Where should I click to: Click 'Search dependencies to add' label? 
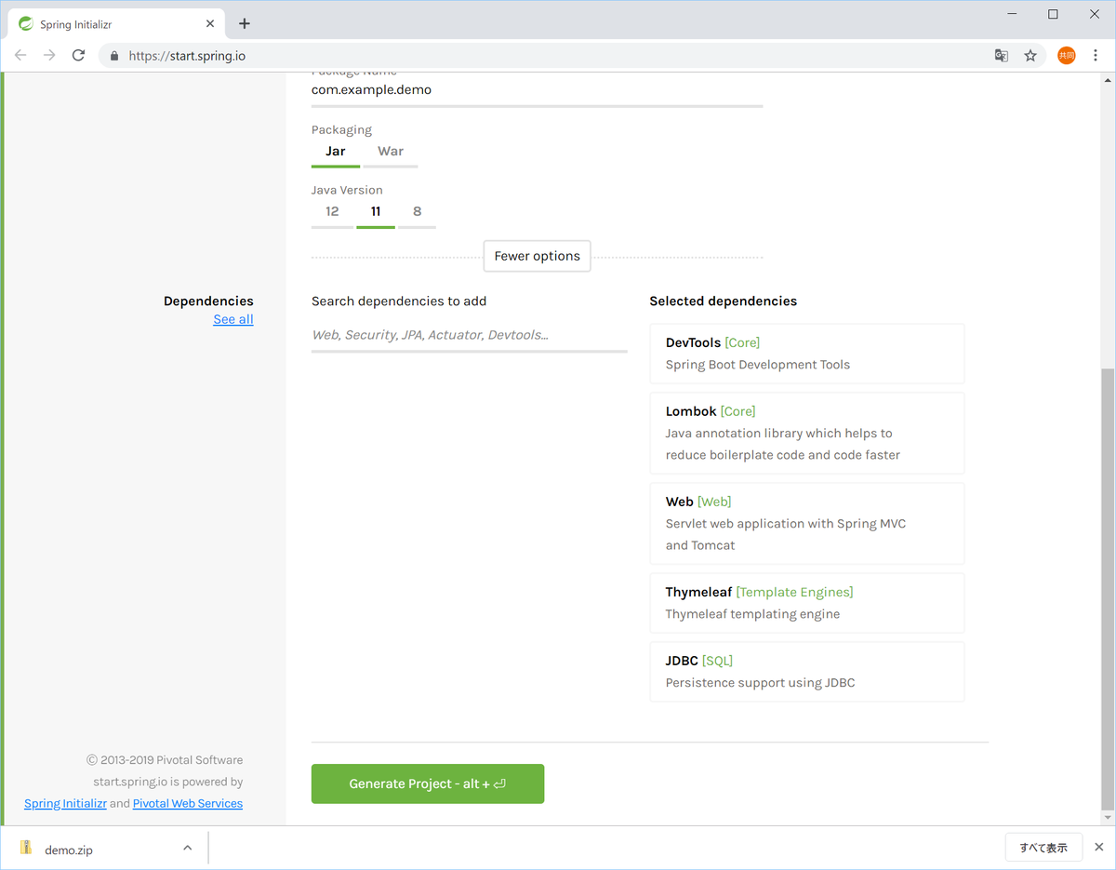(399, 301)
